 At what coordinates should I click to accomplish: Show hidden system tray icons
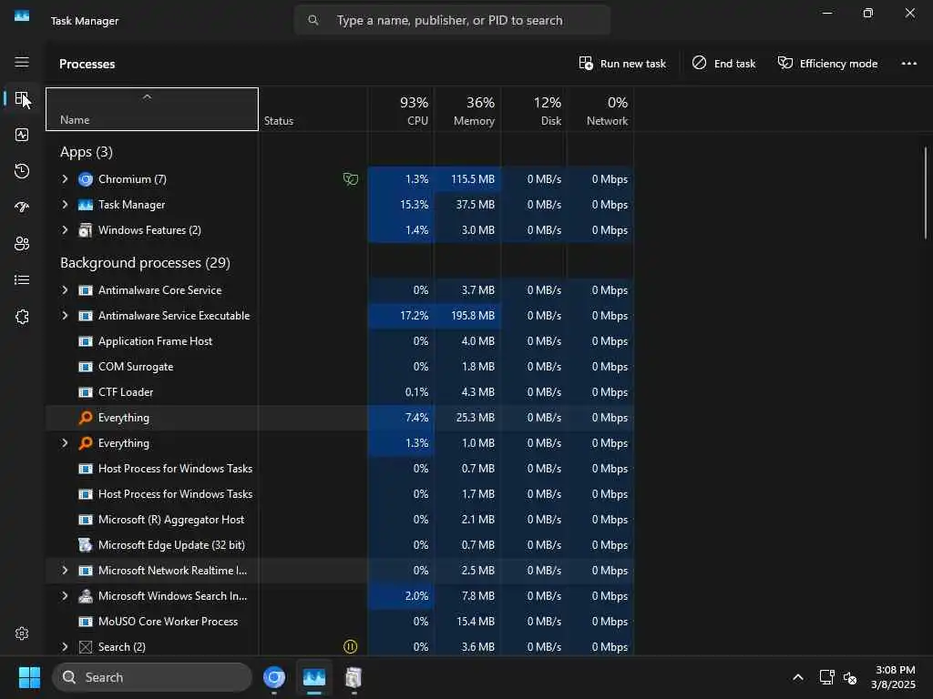pyautogui.click(x=798, y=677)
